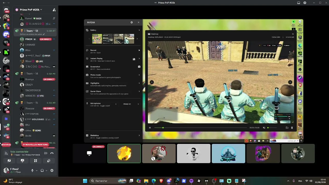Viewport: 329px width, 185px height.
Task: Open the gallery thumbnail marked 00:02
Action: [129, 39]
